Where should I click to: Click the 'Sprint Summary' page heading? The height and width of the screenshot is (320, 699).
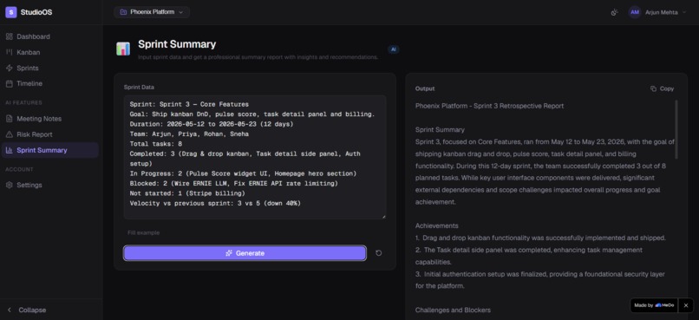click(x=177, y=44)
